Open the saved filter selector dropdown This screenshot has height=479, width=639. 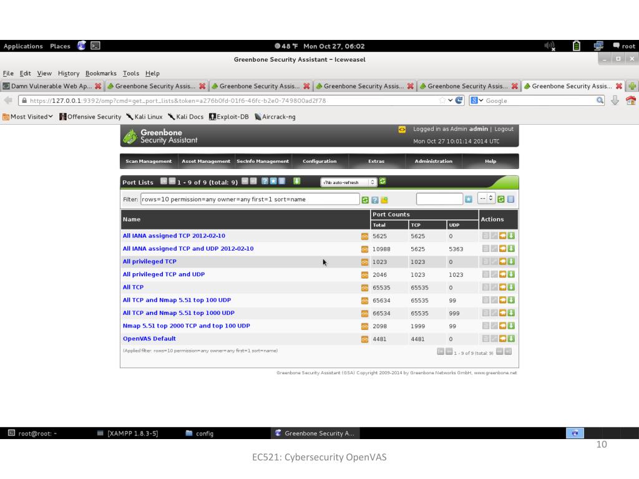(485, 198)
